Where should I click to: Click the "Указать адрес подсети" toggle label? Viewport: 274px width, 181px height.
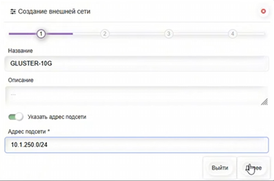(x=57, y=117)
